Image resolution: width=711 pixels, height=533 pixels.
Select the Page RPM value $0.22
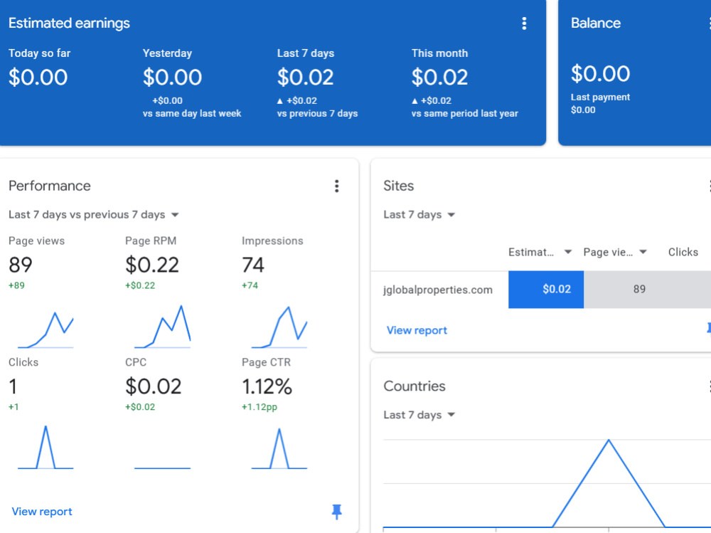point(152,265)
